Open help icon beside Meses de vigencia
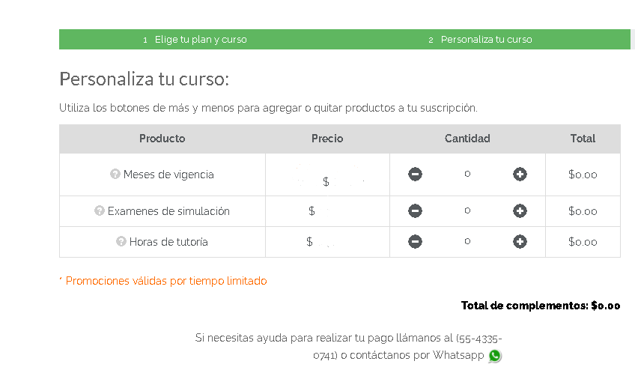This screenshot has height=391, width=635. coord(115,174)
